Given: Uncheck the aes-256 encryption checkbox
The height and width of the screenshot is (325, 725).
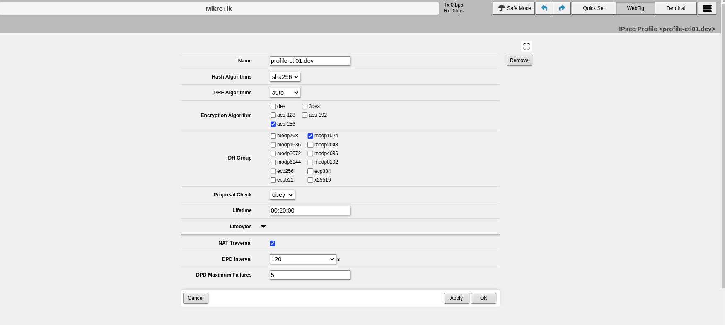Looking at the screenshot, I should point(273,124).
